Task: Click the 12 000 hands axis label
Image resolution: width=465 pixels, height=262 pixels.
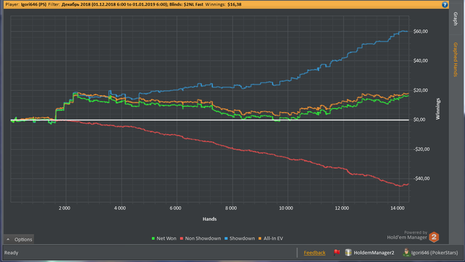Action: coord(341,208)
